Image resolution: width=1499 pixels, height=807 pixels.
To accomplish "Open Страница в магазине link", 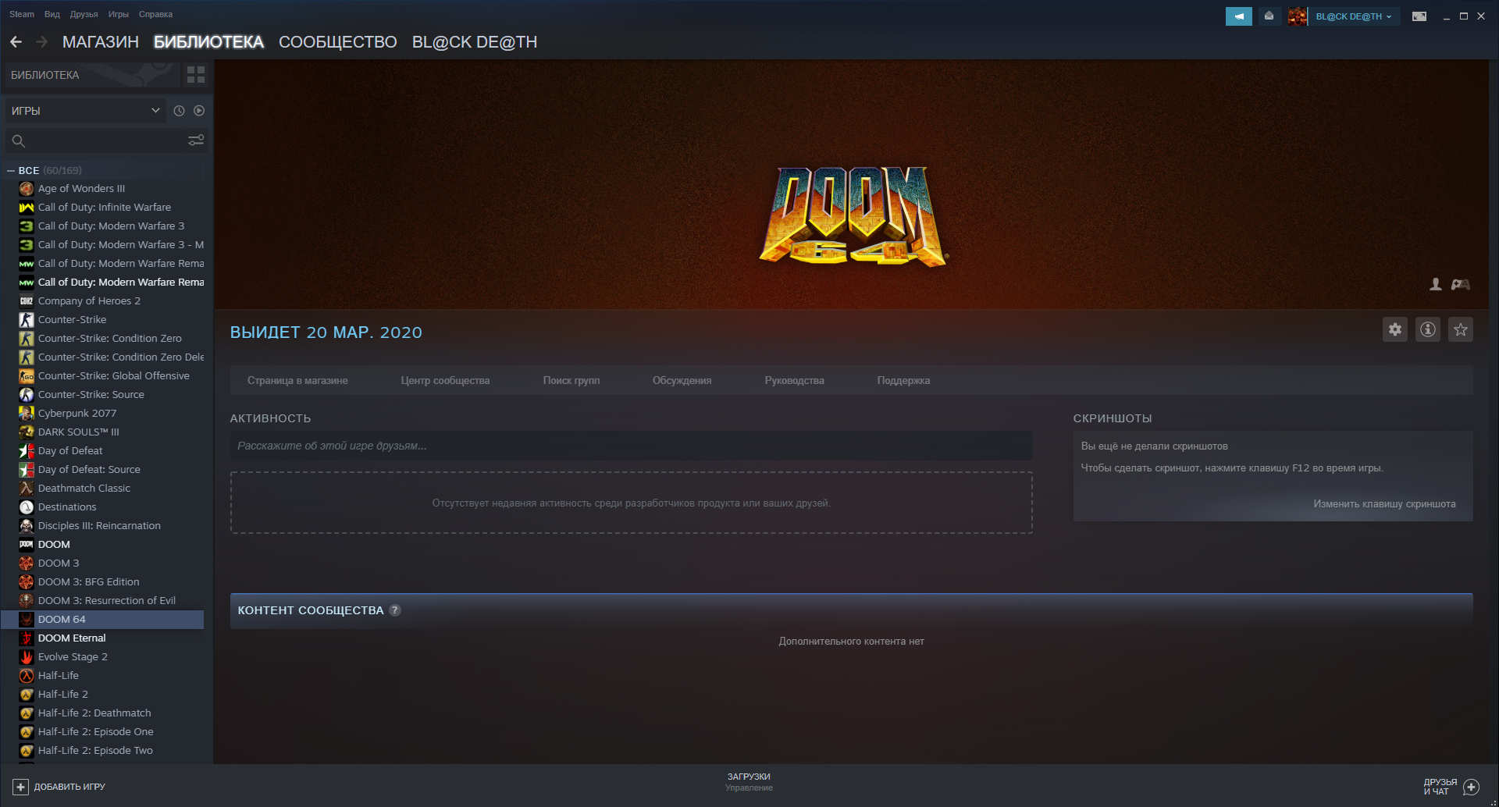I will point(297,381).
